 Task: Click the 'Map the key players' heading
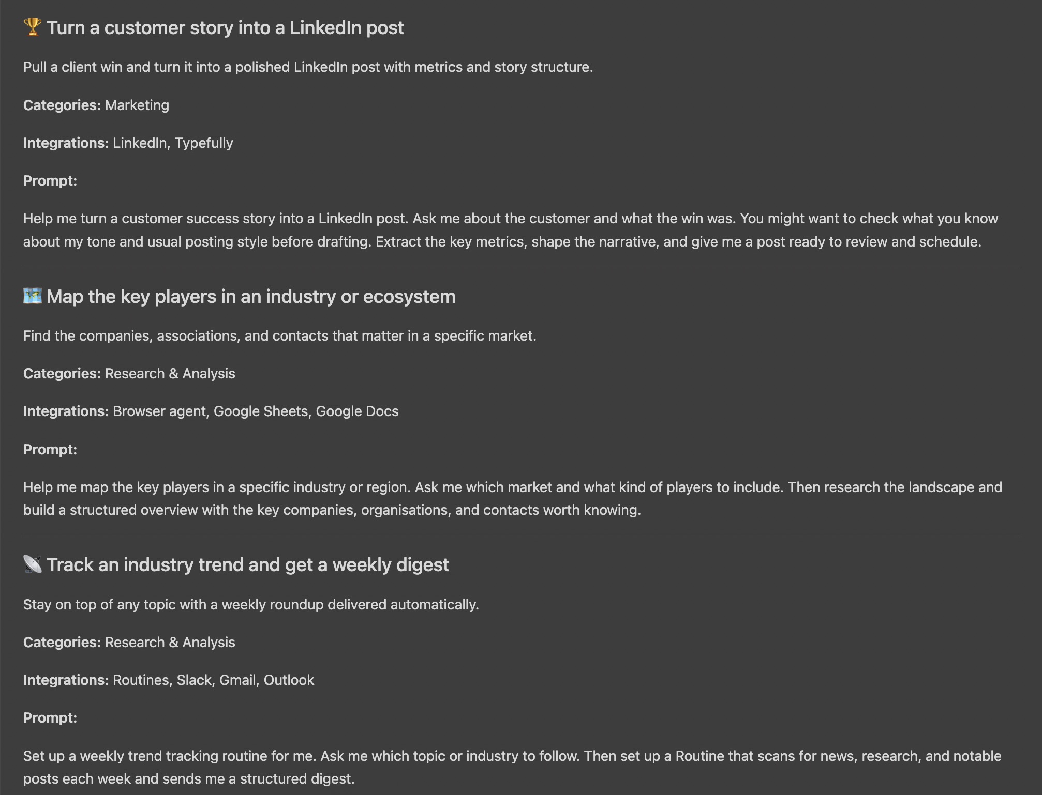[251, 297]
